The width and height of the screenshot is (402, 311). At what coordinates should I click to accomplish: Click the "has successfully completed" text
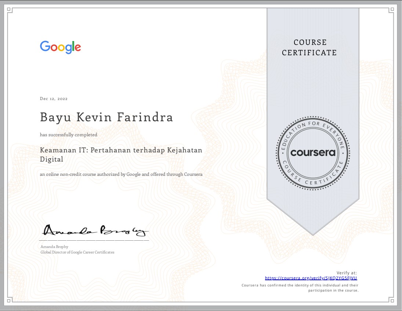pyautogui.click(x=69, y=135)
